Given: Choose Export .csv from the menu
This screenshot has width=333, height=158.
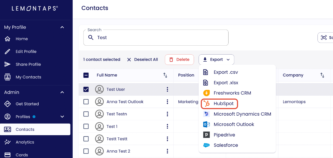Looking at the screenshot, I should point(237,72).
